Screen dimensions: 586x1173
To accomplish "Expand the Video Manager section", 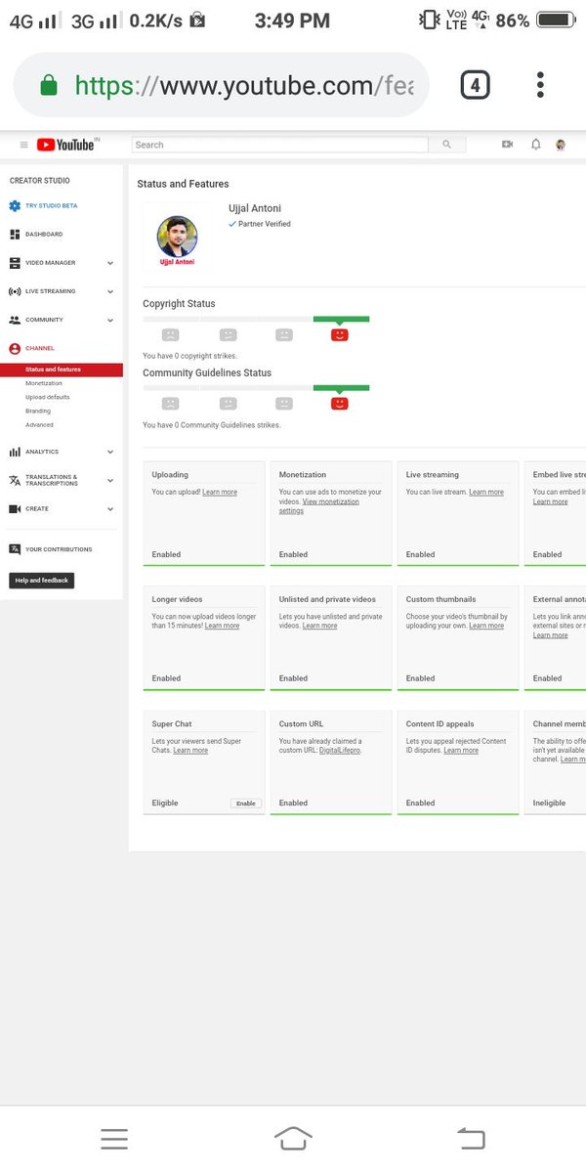I will (x=110, y=263).
